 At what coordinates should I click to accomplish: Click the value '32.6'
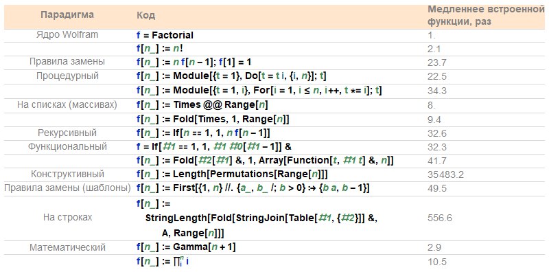coord(437,134)
